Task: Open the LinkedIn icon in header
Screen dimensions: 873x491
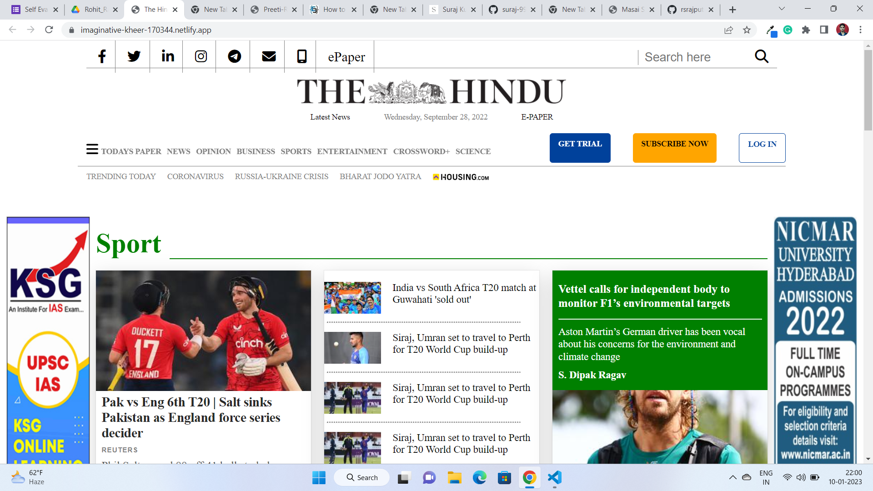Action: [168, 56]
